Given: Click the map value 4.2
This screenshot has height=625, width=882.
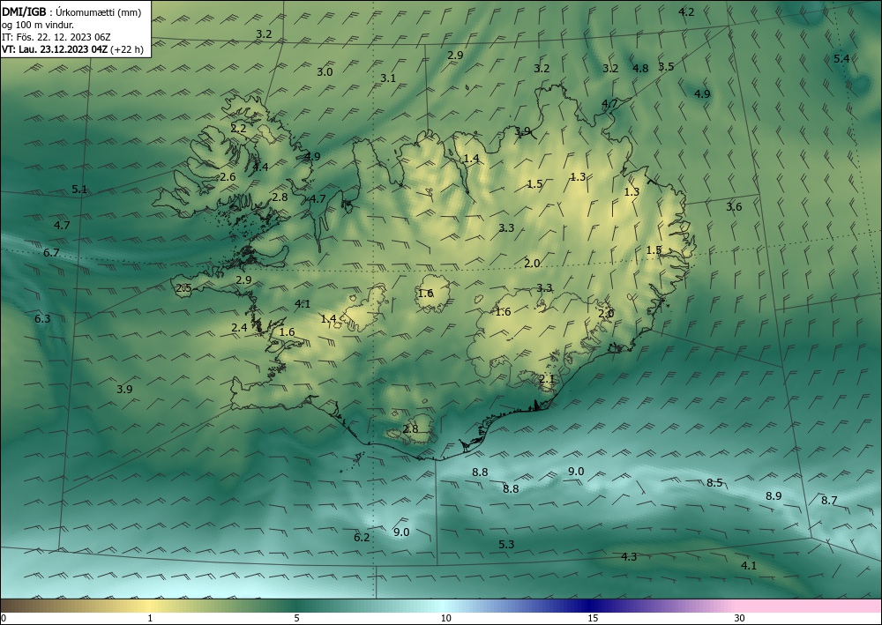Looking at the screenshot, I should [686, 11].
